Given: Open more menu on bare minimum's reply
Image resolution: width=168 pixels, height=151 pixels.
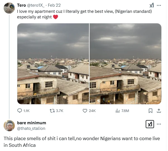Looking at the screenshot, I should (159, 124).
